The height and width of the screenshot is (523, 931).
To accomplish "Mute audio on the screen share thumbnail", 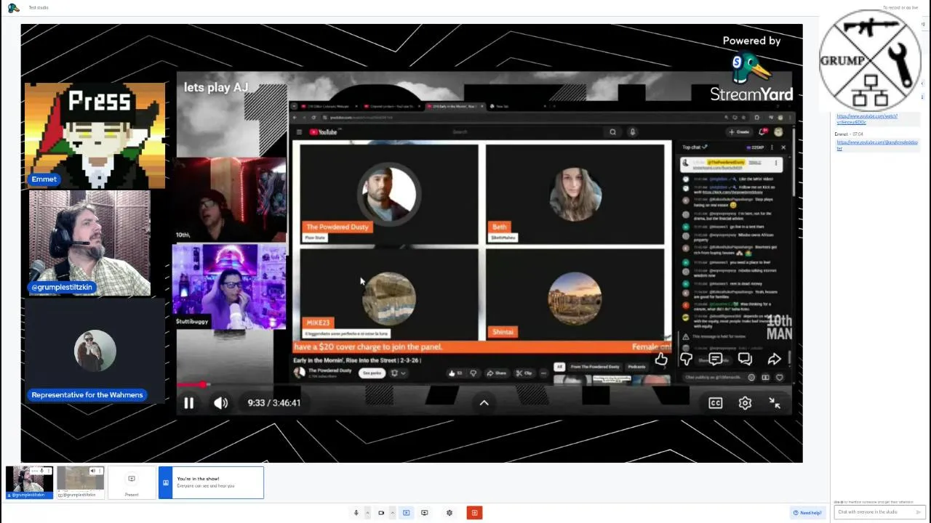I will coord(92,471).
